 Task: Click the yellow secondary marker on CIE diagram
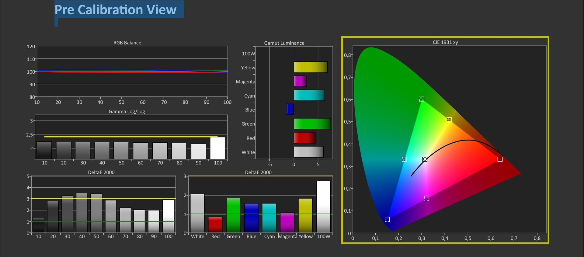pos(449,120)
